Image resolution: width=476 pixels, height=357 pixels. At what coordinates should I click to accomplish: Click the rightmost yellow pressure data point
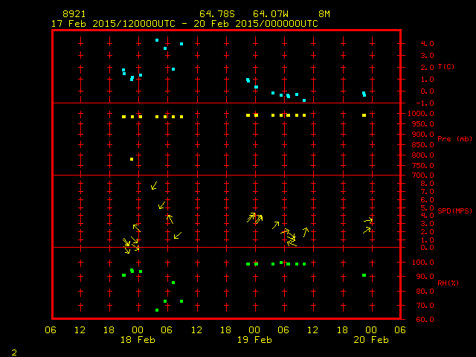coord(364,115)
